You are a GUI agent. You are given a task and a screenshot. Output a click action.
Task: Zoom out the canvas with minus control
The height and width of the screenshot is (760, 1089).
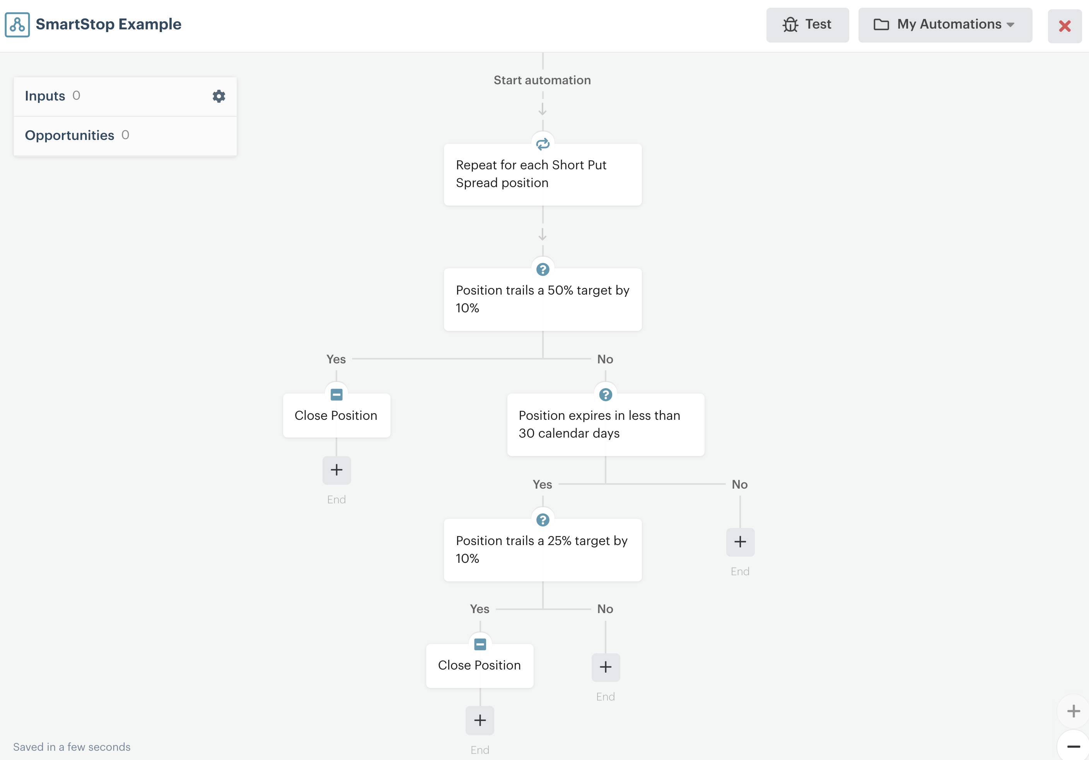[x=1074, y=747]
